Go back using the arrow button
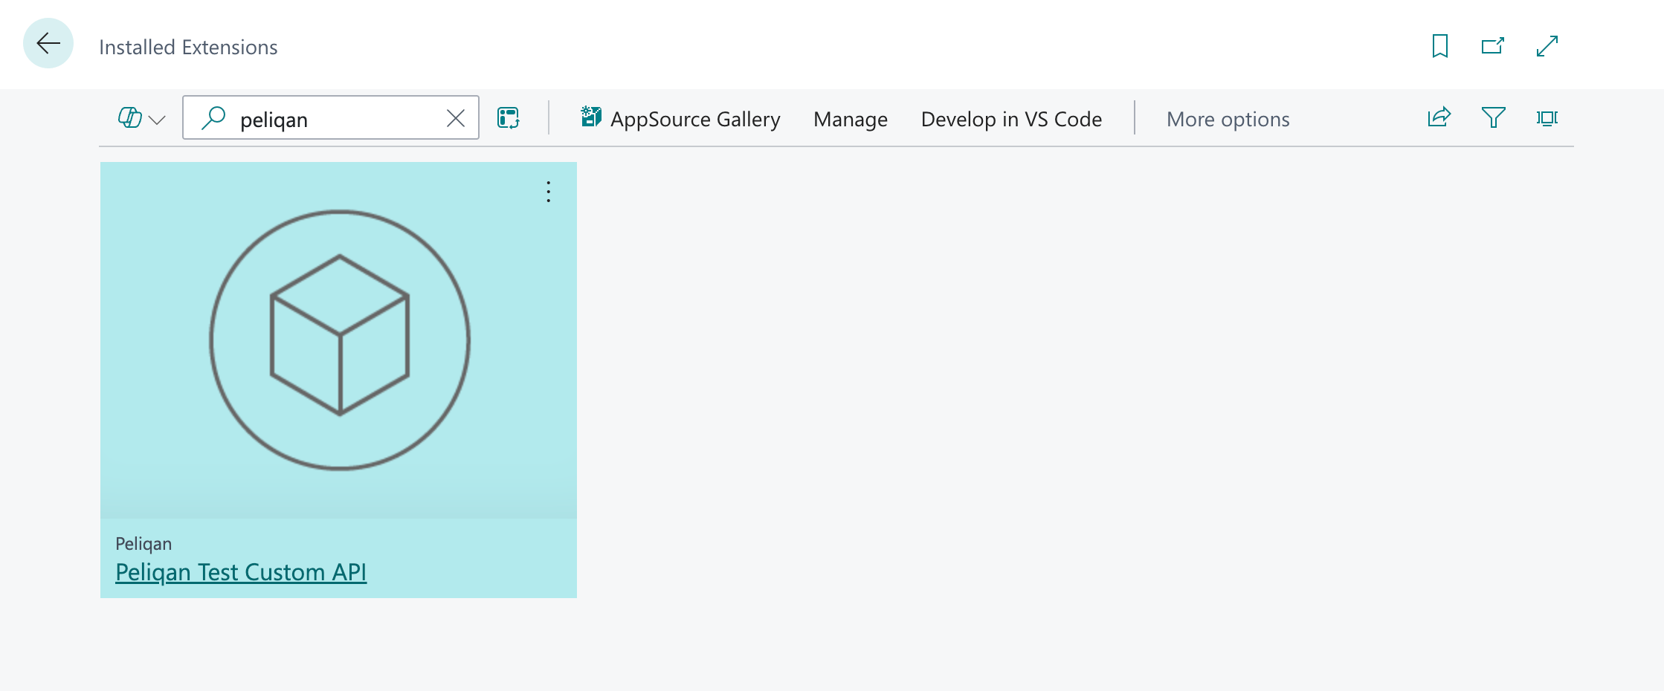The height and width of the screenshot is (691, 1664). 48,44
